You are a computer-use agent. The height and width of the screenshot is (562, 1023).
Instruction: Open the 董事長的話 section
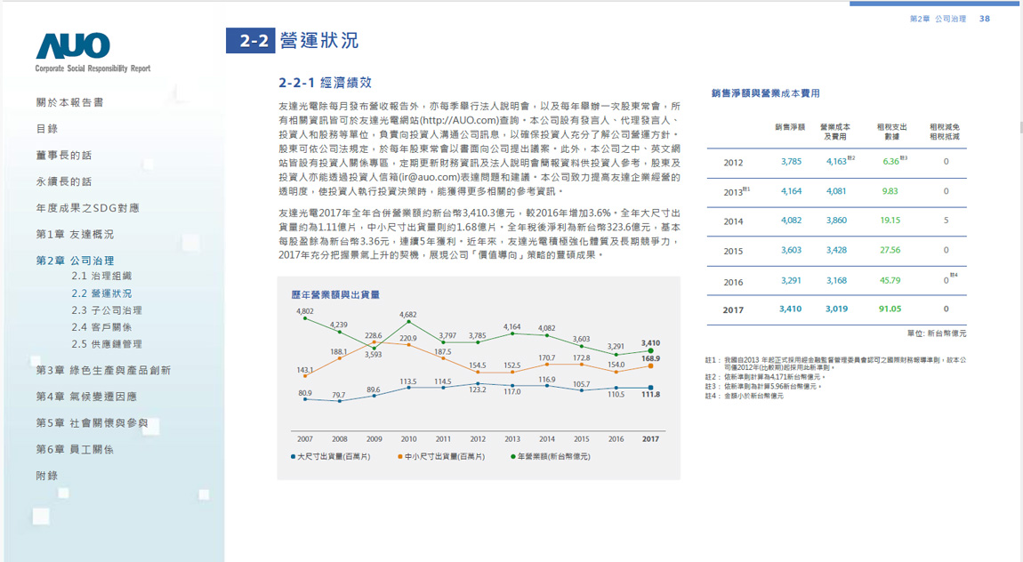[x=64, y=155]
